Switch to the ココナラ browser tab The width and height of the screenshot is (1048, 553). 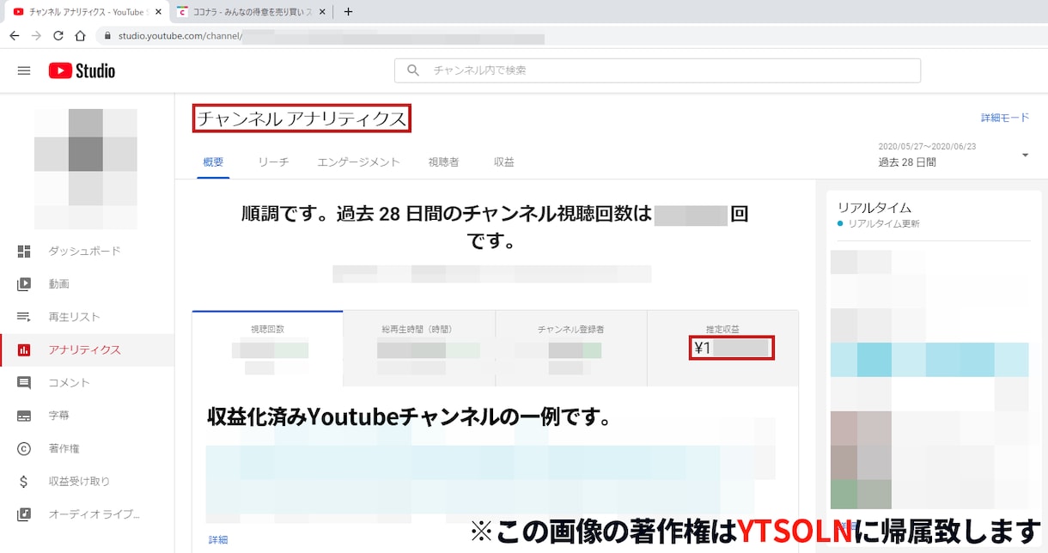pyautogui.click(x=253, y=12)
